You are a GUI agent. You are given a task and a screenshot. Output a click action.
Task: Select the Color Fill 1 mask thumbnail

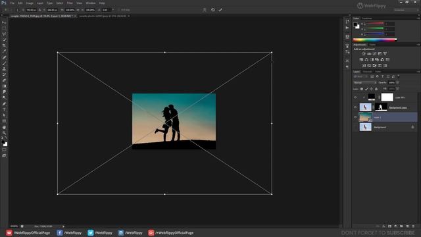pyautogui.click(x=387, y=97)
